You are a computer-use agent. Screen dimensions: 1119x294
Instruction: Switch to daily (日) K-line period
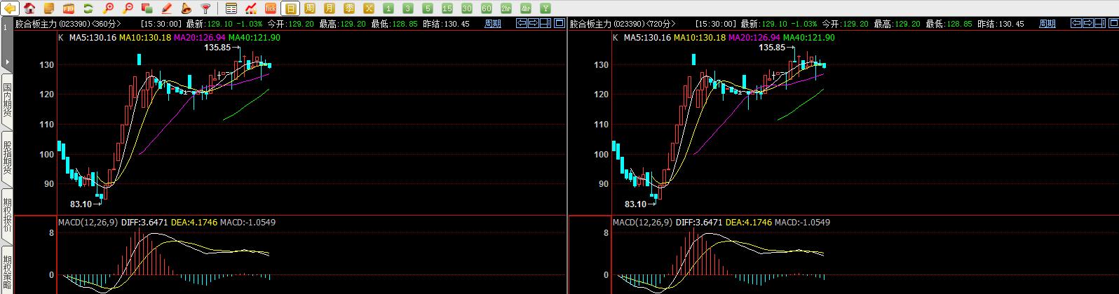290,8
